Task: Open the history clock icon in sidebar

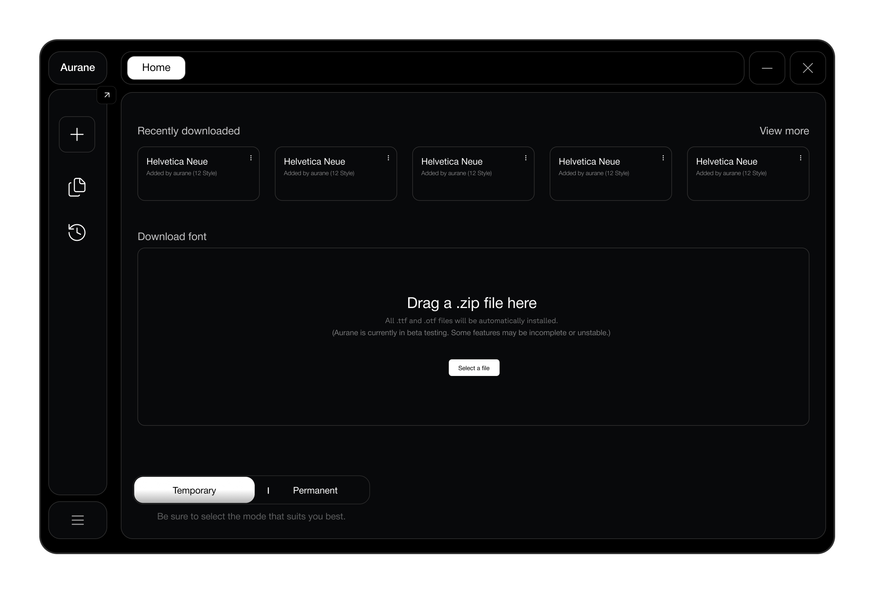Action: [x=77, y=232]
